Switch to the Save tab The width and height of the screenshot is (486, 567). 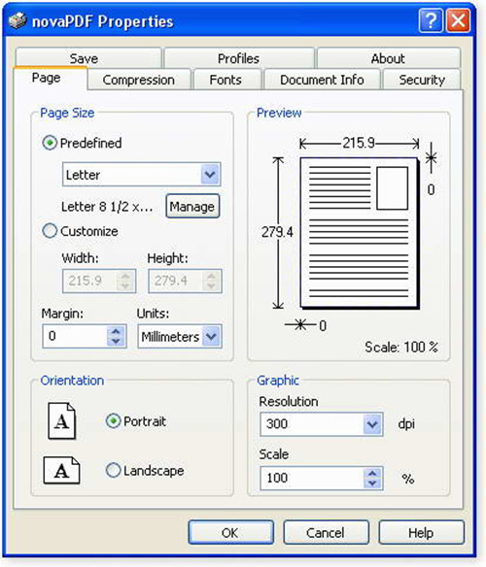[x=88, y=57]
